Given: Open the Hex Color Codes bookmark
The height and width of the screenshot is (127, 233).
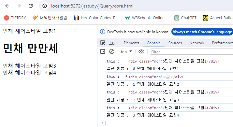Looking at the screenshot, I should [96, 18].
